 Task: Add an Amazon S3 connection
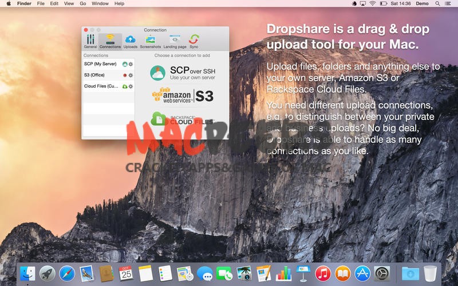coord(182,96)
